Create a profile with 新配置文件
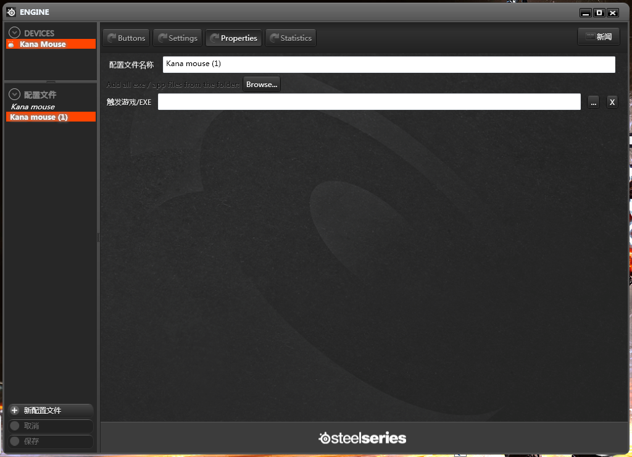Viewport: 632px width, 457px height. [x=51, y=410]
